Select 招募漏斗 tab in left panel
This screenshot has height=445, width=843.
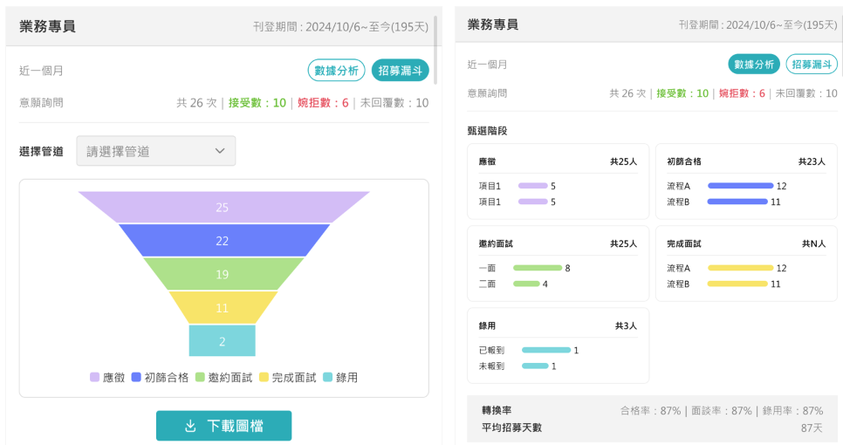pyautogui.click(x=400, y=71)
